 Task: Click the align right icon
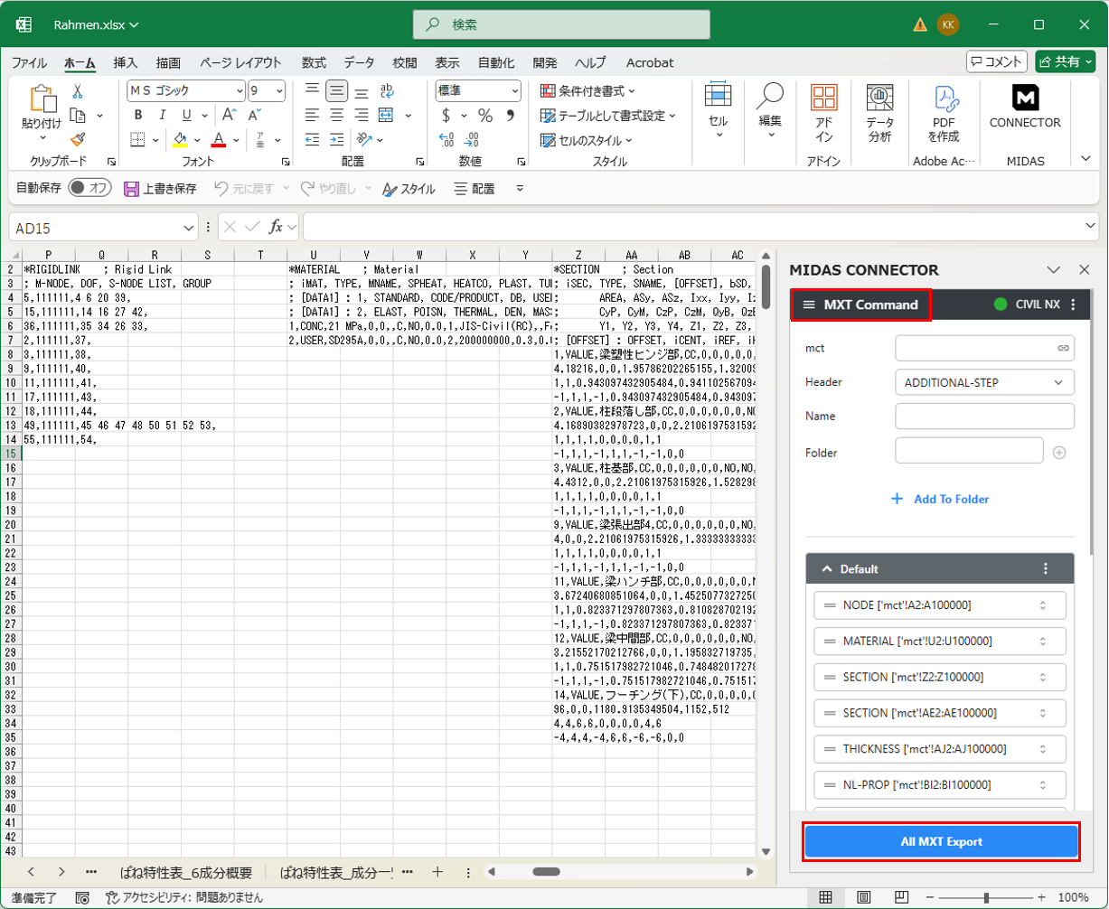[361, 116]
